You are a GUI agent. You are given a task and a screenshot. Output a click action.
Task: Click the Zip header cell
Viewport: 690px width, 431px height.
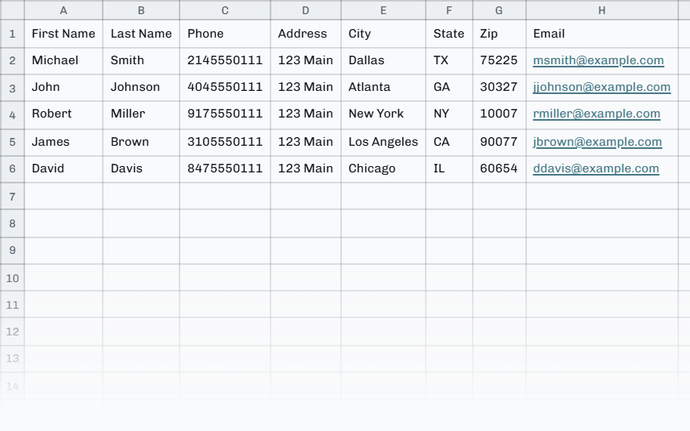point(499,34)
